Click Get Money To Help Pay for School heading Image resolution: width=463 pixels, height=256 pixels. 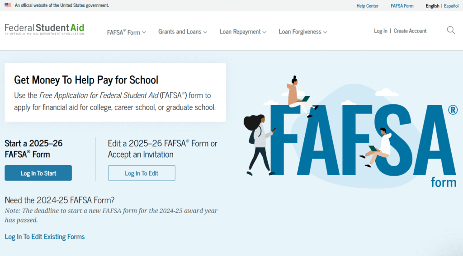pos(86,79)
